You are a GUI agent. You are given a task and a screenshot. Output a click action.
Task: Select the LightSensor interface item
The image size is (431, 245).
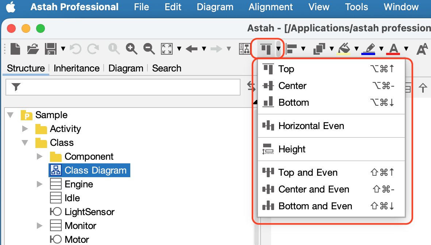tap(82, 212)
